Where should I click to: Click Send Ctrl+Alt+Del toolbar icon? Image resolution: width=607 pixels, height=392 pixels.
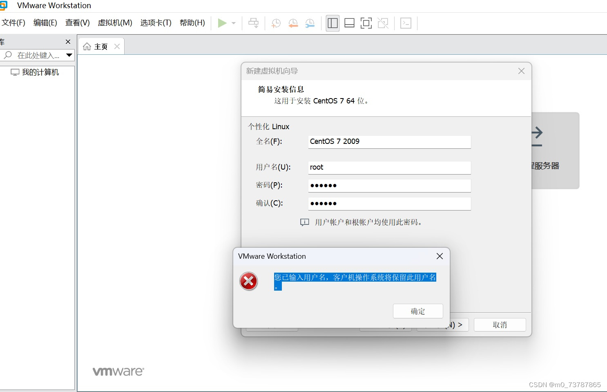pyautogui.click(x=253, y=23)
